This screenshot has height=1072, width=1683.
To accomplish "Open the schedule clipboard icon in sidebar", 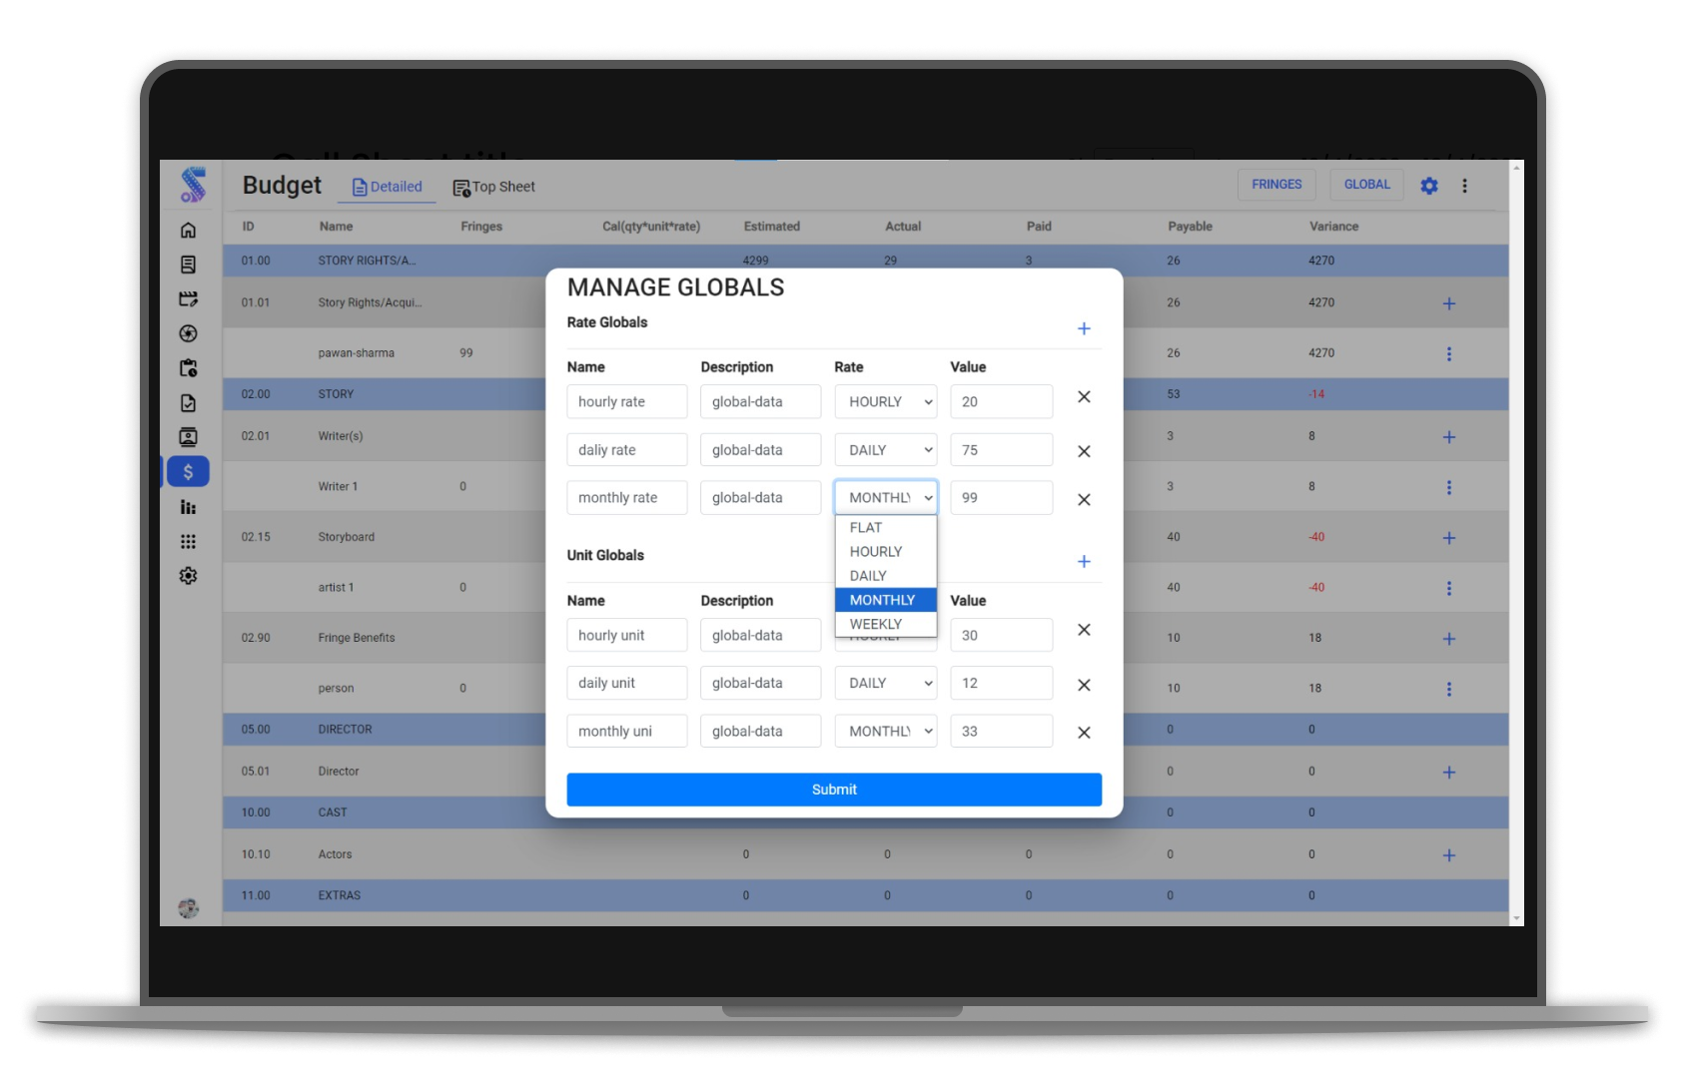I will click(x=188, y=367).
